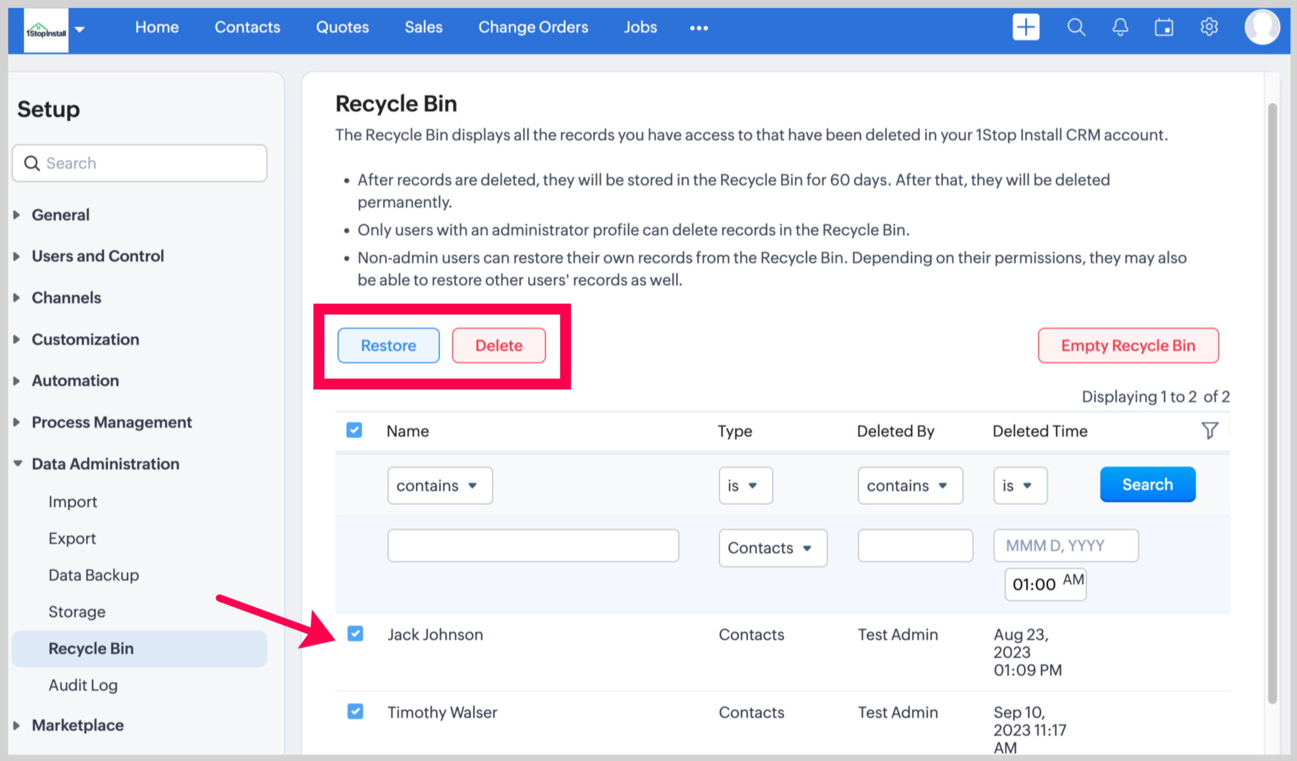The image size is (1297, 761).
Task: Click the filter funnel icon in table header
Action: pyautogui.click(x=1209, y=430)
